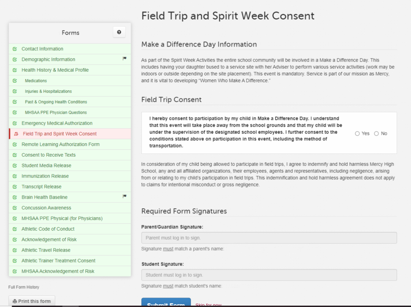
Task: Click the checkmark icon next to Medications
Action: [x=15, y=81]
